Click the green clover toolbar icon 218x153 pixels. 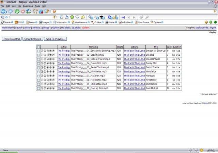(x=72, y=17)
